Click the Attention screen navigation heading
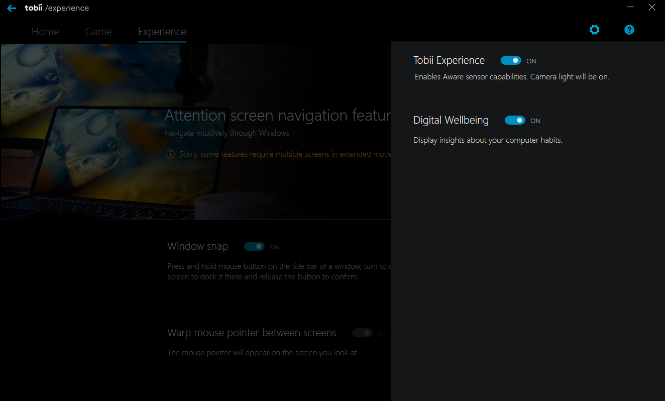Screen dimensions: 665x401 pos(277,115)
